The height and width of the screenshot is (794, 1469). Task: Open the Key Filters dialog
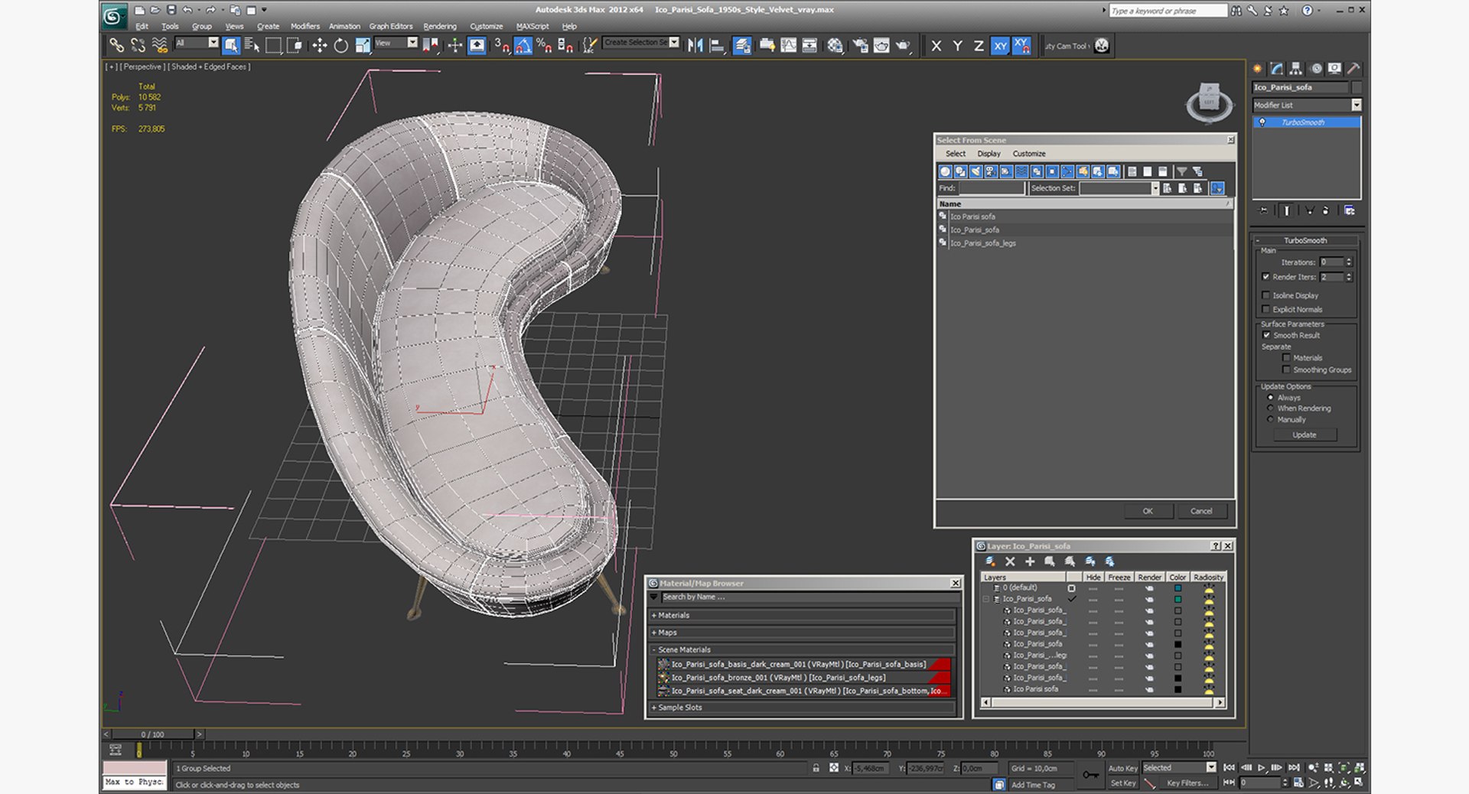1187,783
